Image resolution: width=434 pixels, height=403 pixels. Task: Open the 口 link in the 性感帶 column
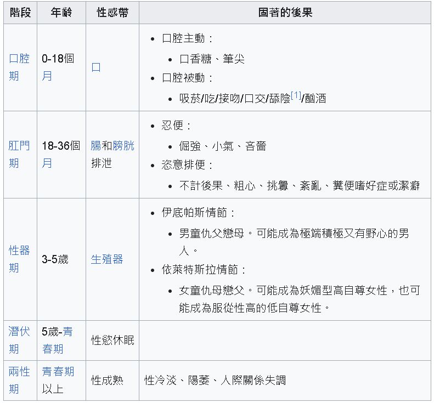click(x=96, y=68)
